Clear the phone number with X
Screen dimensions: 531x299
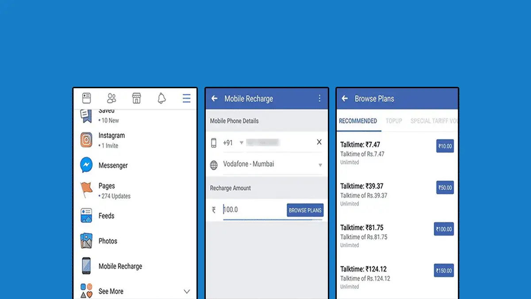[319, 142]
